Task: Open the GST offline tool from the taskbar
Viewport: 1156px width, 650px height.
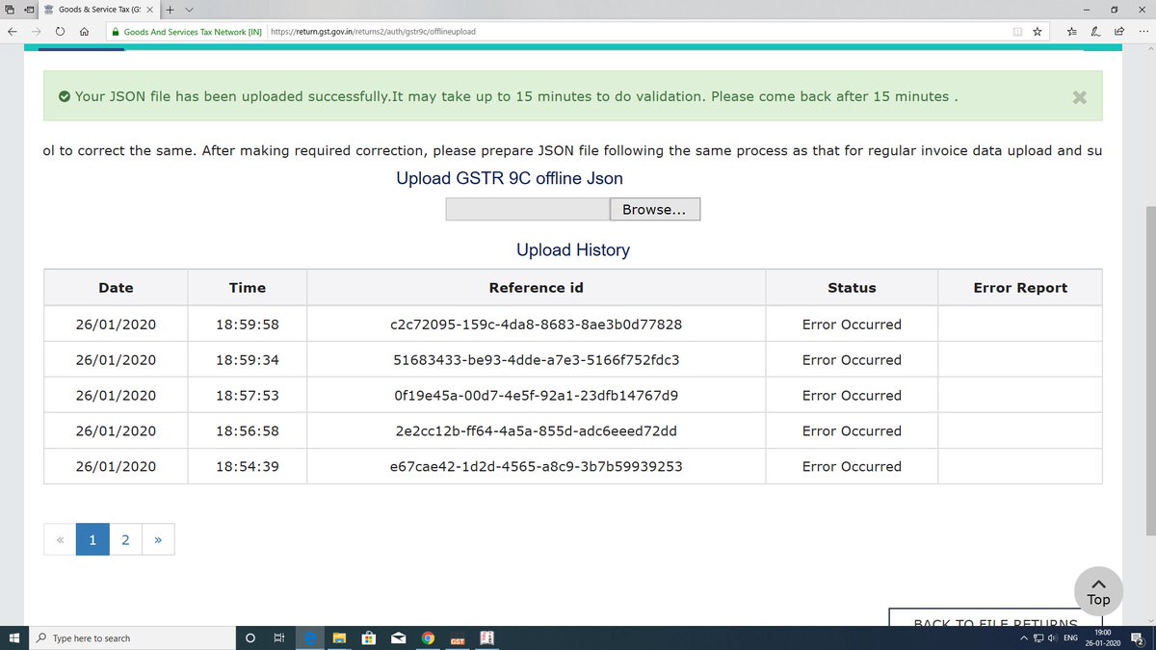Action: tap(458, 637)
